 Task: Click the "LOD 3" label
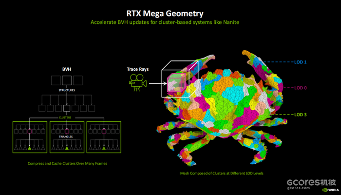[x=301, y=115]
